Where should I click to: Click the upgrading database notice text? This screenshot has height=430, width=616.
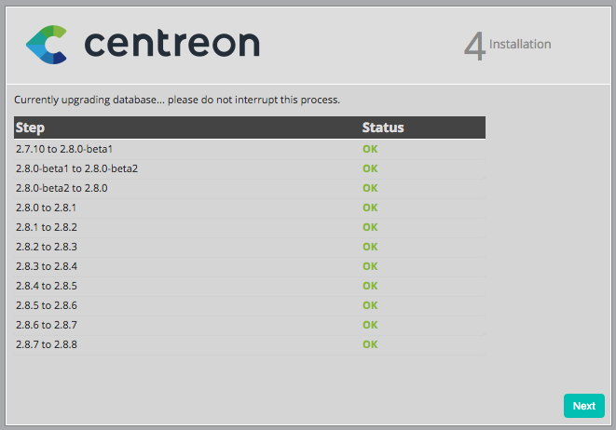pos(177,99)
